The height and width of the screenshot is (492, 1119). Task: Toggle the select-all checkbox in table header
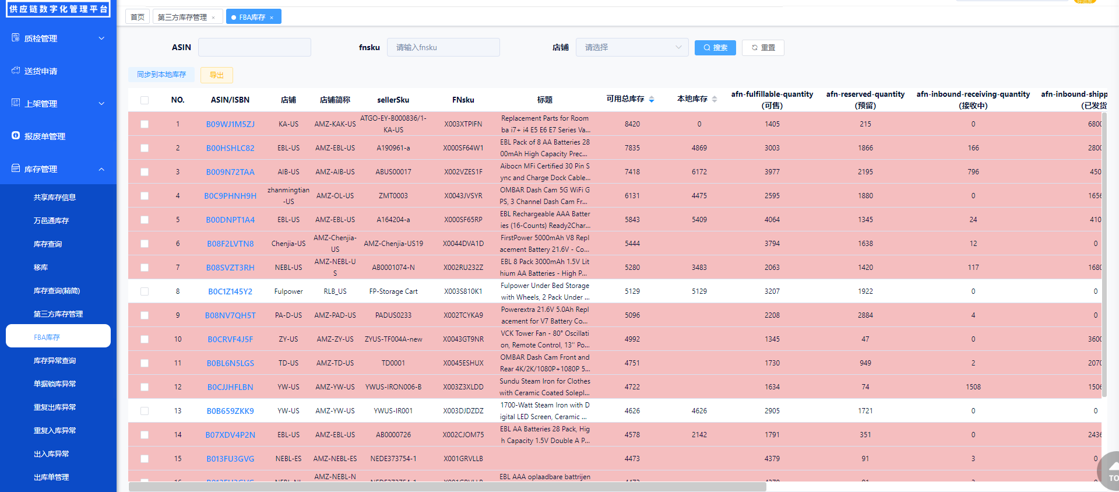(x=145, y=100)
